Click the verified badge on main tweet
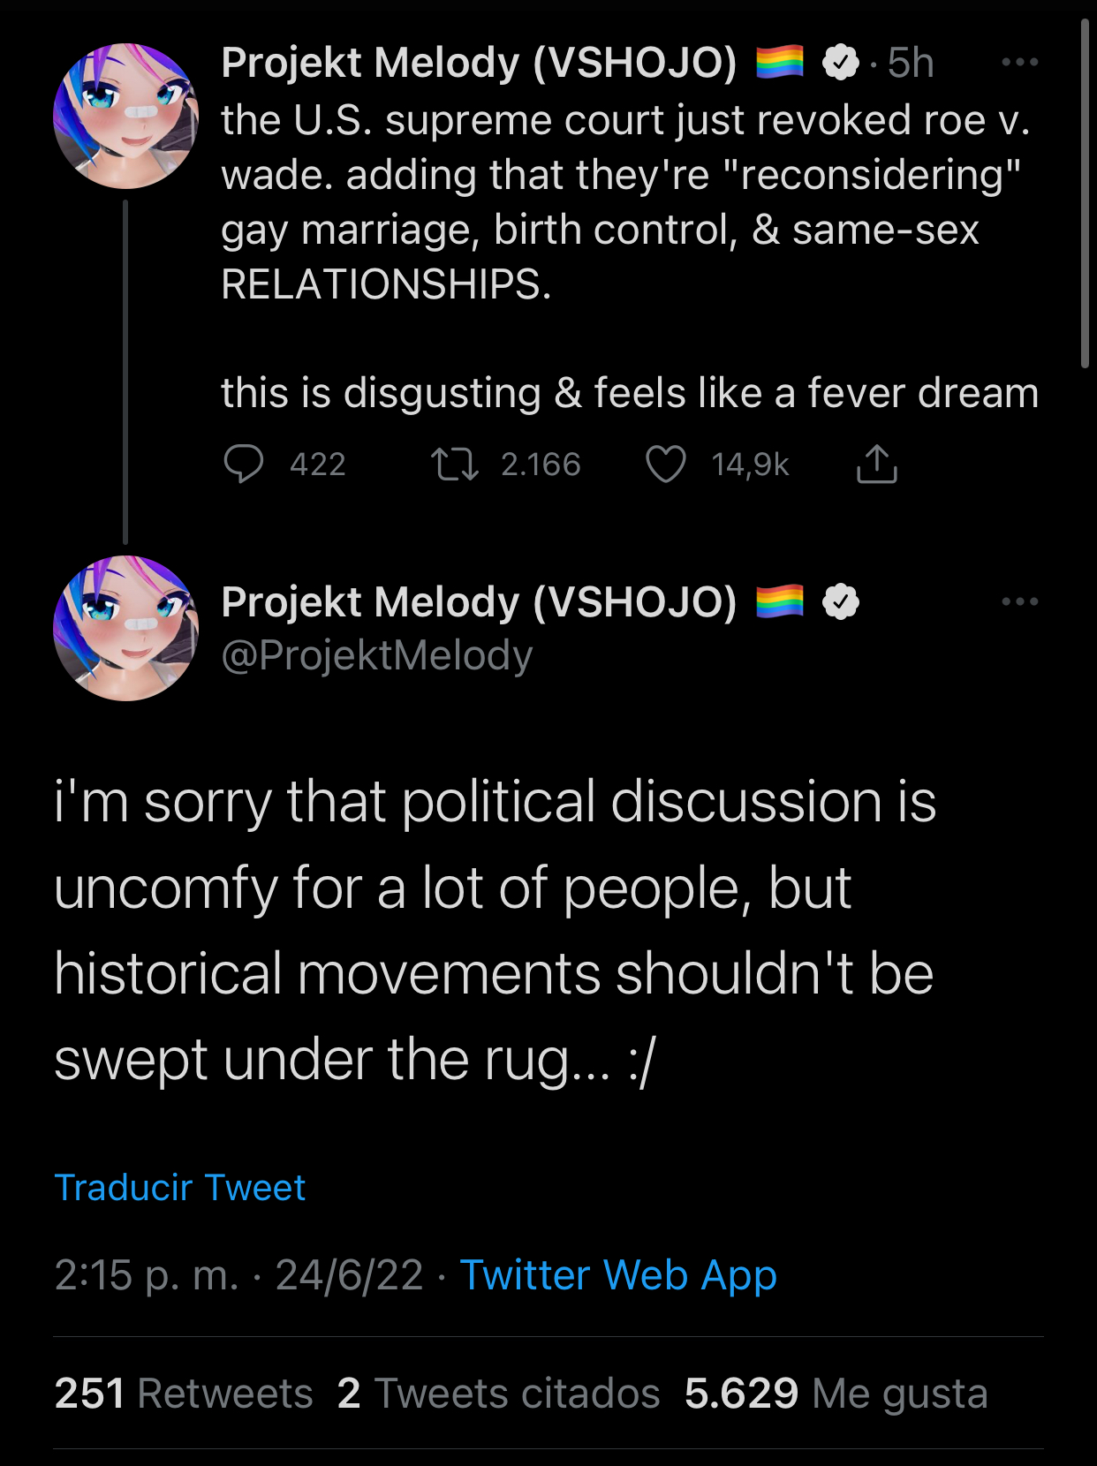Screen dimensions: 1097x1466 pos(840,601)
